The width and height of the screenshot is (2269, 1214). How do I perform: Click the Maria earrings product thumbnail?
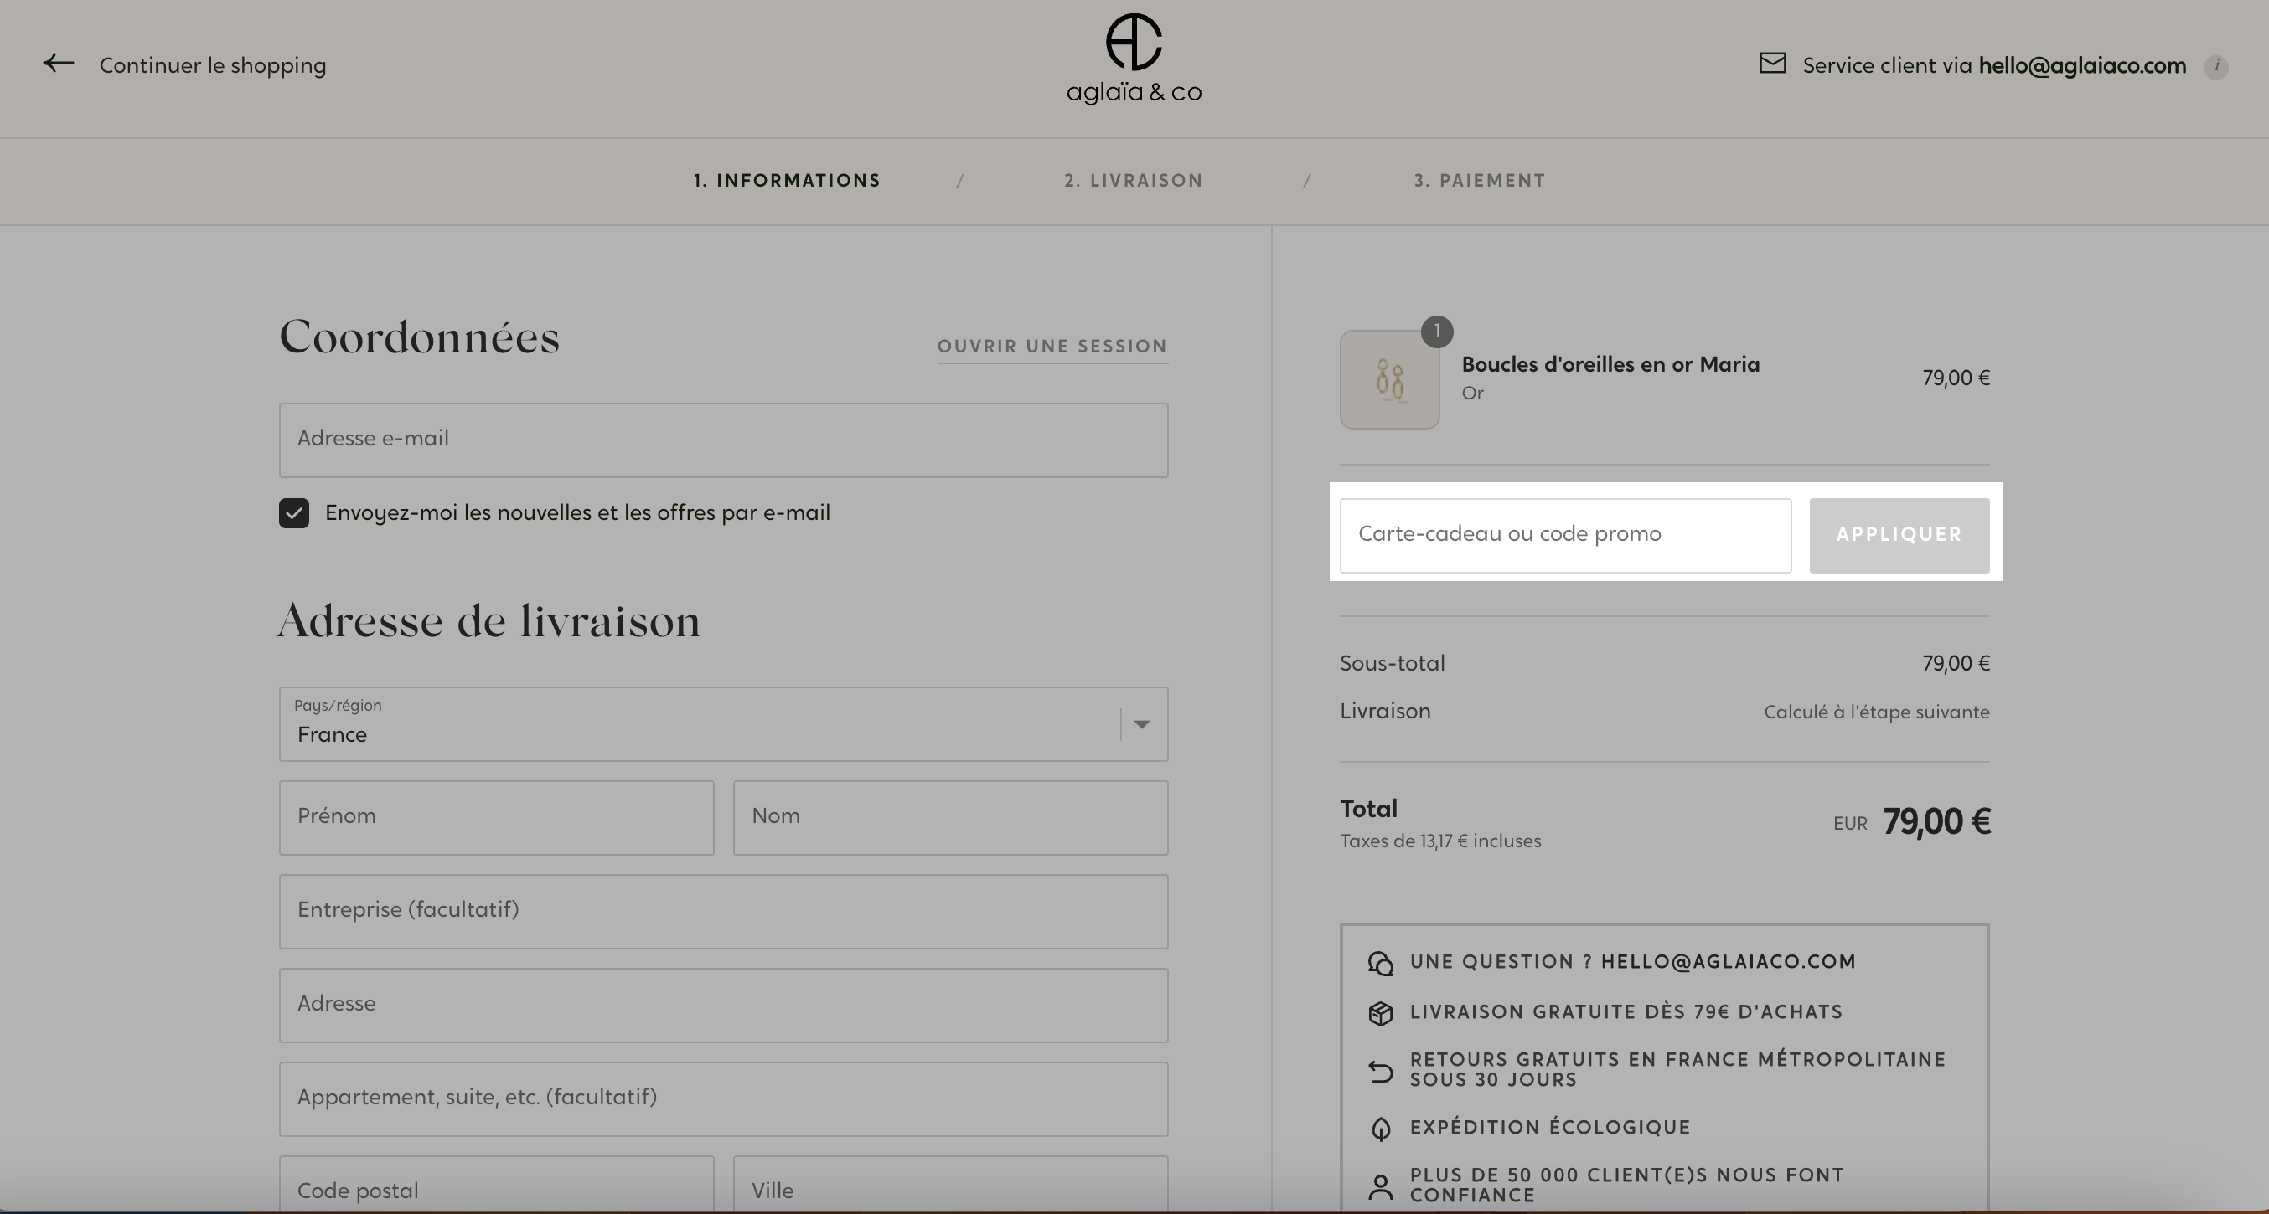[x=1390, y=379]
